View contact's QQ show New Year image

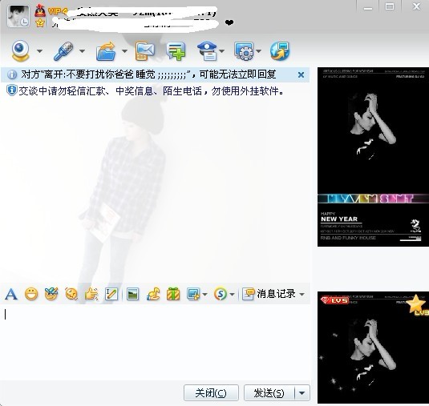point(373,157)
